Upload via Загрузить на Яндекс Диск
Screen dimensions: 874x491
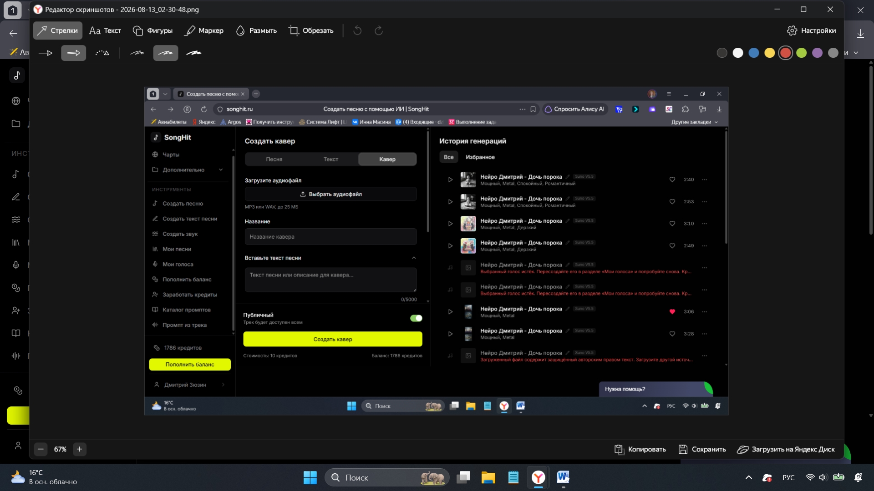click(786, 449)
